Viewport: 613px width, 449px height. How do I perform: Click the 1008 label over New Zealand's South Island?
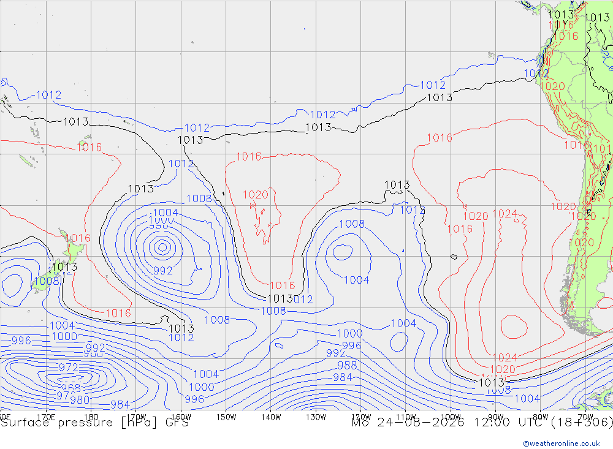tap(47, 281)
